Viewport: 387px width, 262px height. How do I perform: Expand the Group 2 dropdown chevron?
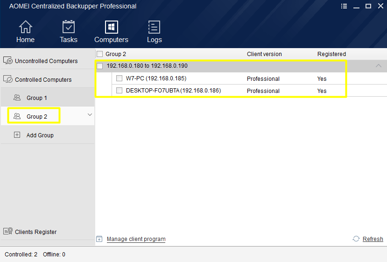click(x=90, y=115)
